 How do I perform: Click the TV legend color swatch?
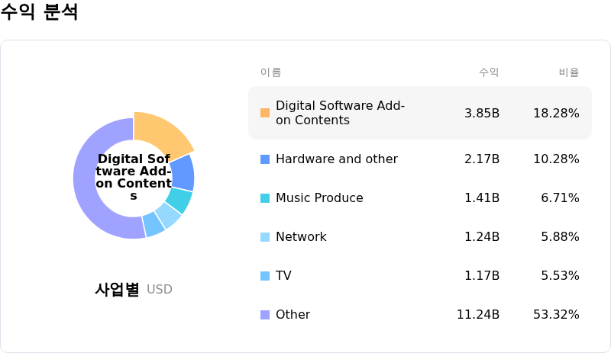click(x=265, y=276)
